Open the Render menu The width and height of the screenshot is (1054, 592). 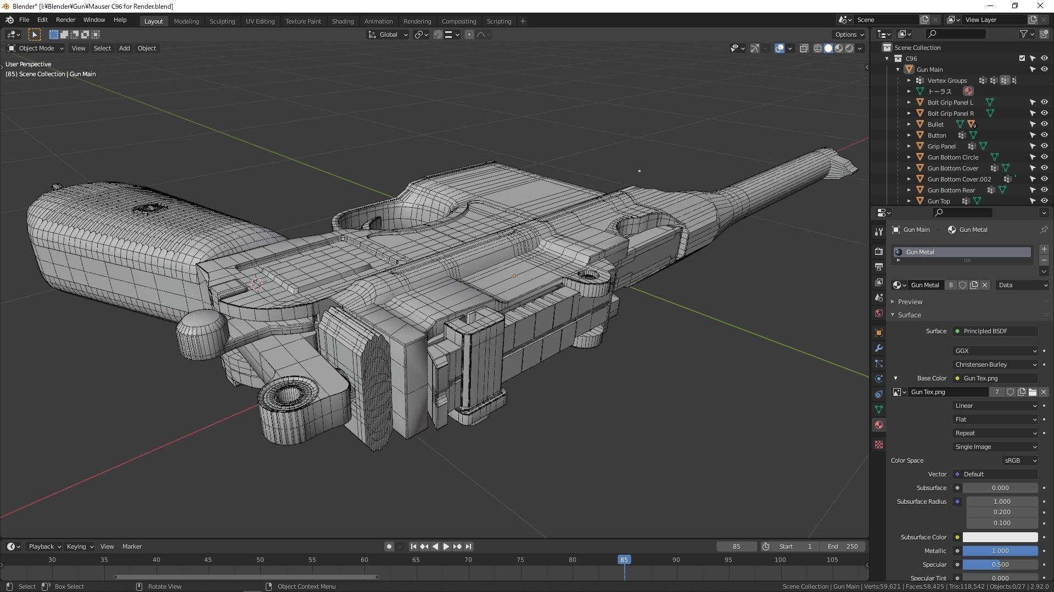[65, 20]
